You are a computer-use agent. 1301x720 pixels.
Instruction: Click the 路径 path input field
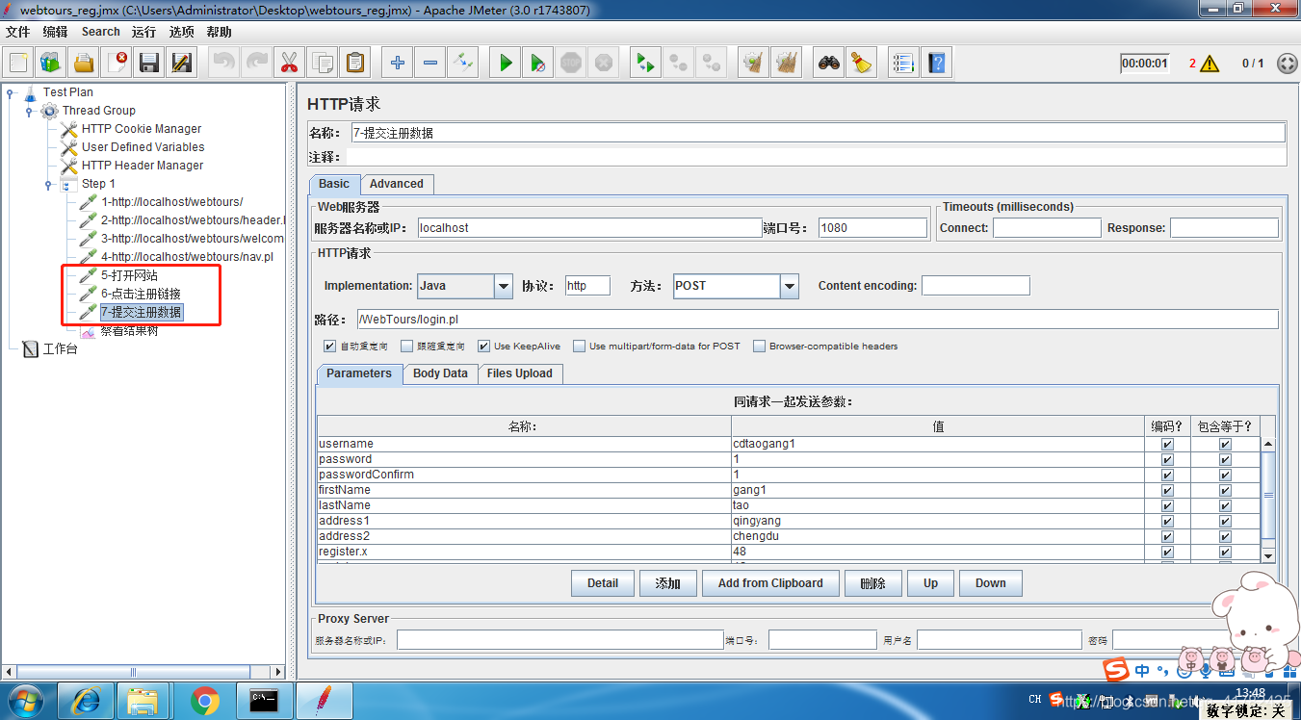(818, 319)
